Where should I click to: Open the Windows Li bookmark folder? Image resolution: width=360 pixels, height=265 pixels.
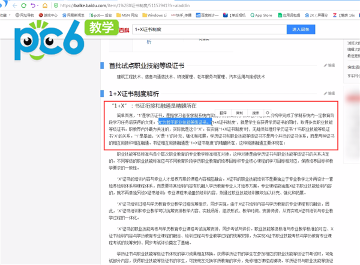pos(154,15)
